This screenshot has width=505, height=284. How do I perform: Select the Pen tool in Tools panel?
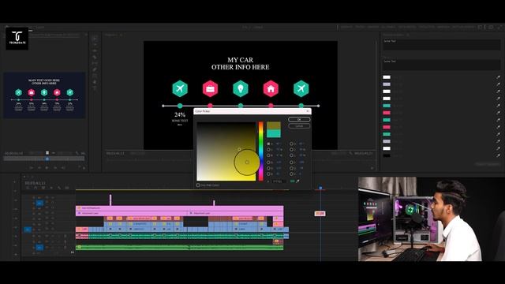coord(95,69)
